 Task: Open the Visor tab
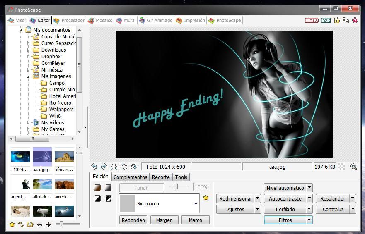tap(17, 20)
